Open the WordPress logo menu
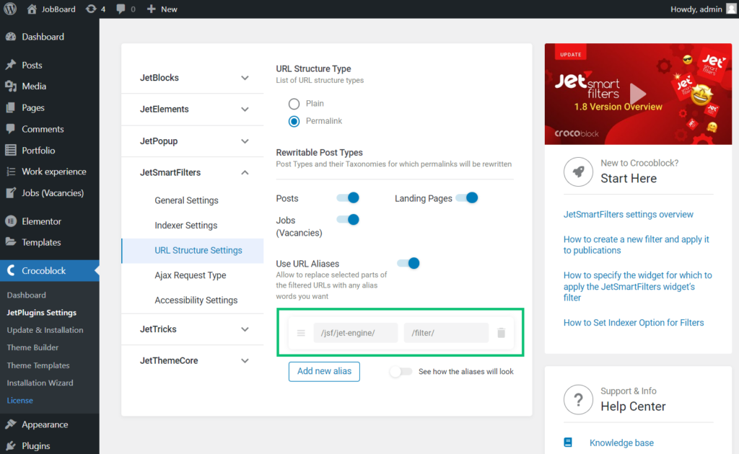Image resolution: width=739 pixels, height=454 pixels. (x=10, y=9)
